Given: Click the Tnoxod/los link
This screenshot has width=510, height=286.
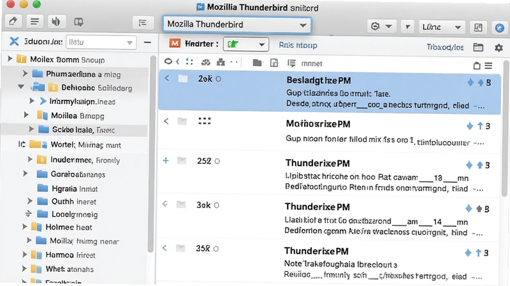Looking at the screenshot, I should pyautogui.click(x=445, y=47).
